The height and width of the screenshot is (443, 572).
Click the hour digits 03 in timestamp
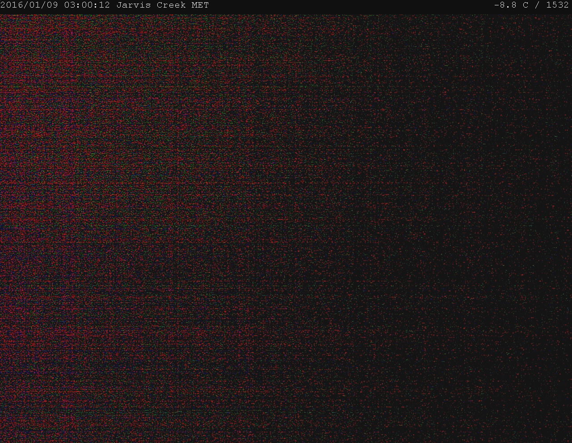coord(70,5)
